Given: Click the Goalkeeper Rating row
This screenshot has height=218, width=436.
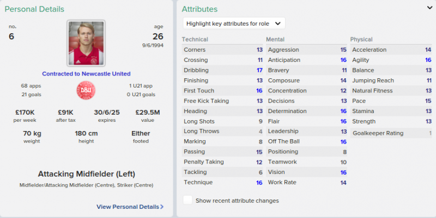Looking at the screenshot, I should [391, 133].
